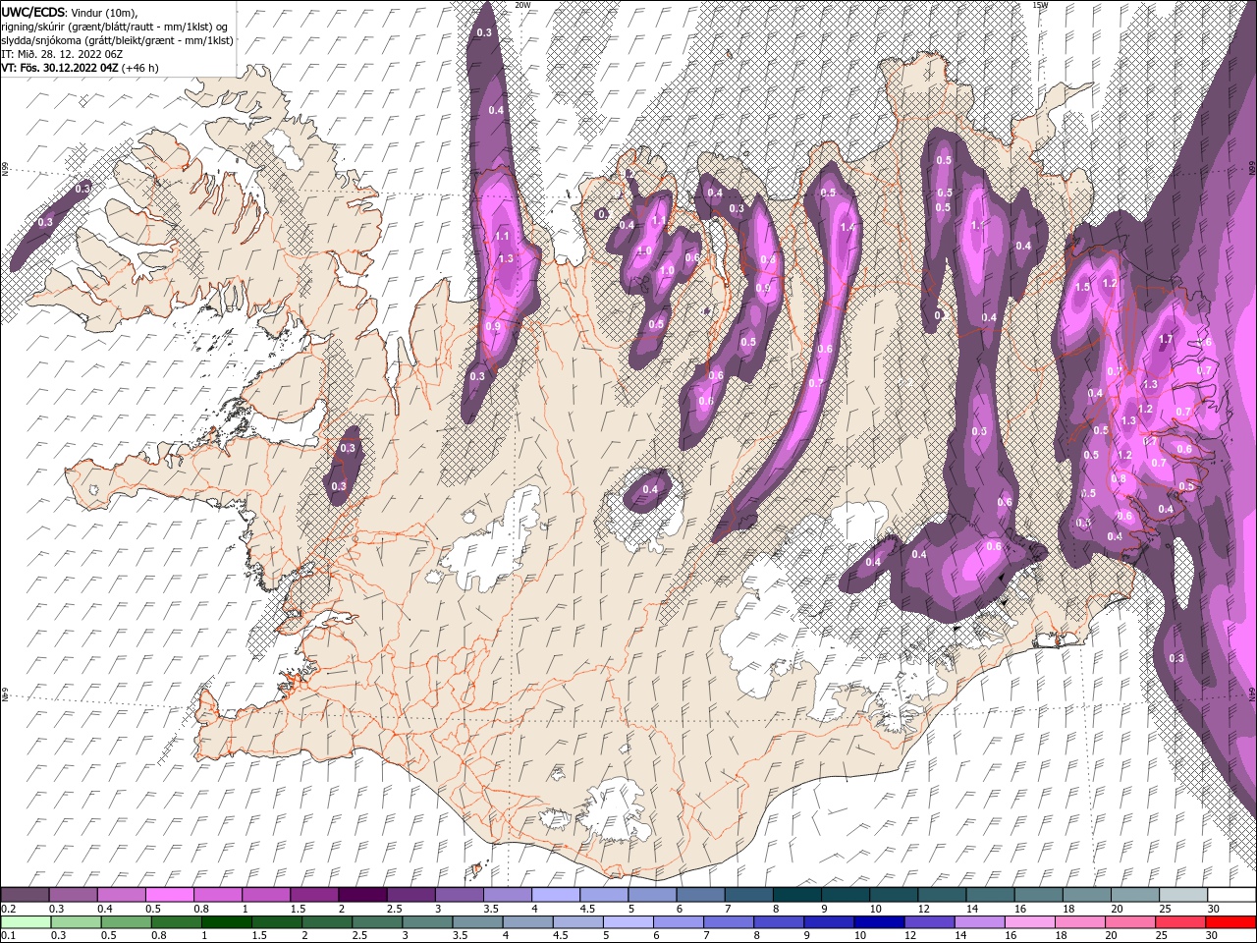
Task: Click the lower legend swatch labeled 0.8
Action: pos(176,921)
